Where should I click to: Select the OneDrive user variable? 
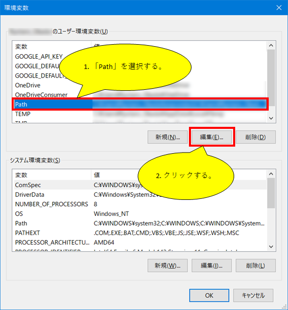tap(140, 85)
